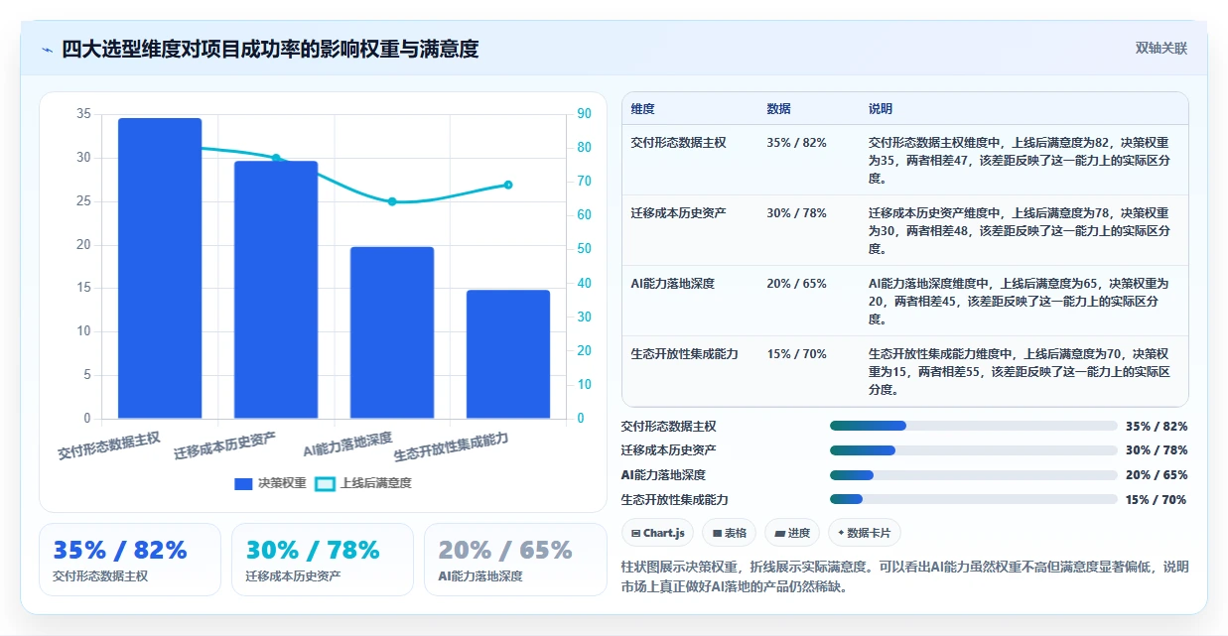Click the Chart.js tag chip
The width and height of the screenshot is (1228, 636).
point(657,533)
